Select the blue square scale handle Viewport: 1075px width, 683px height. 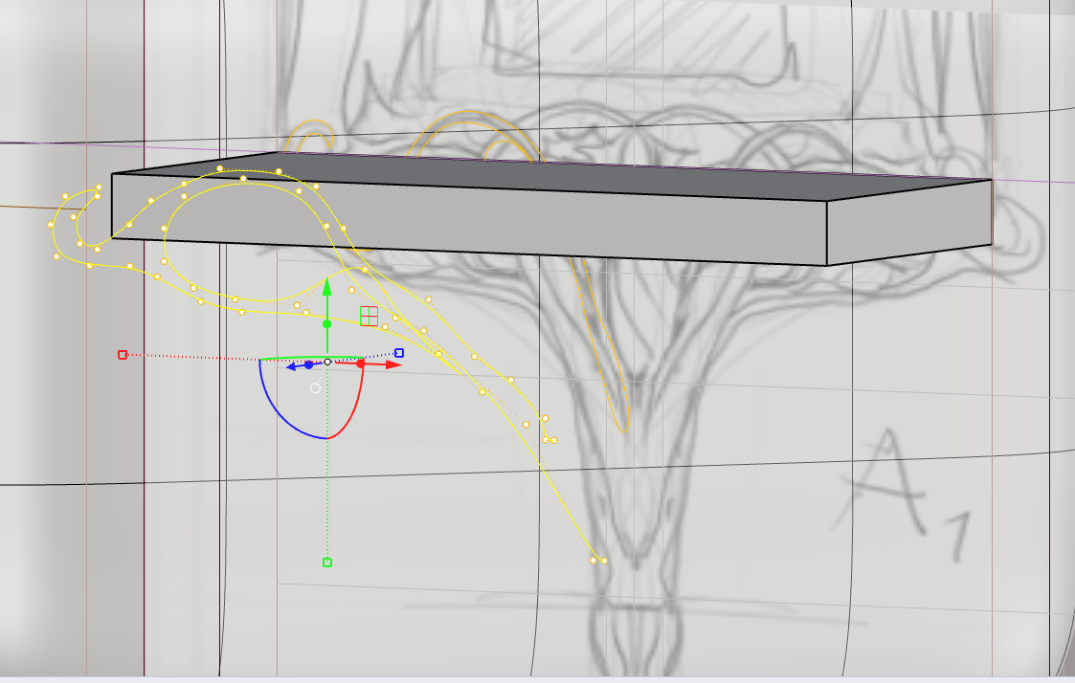pyautogui.click(x=399, y=354)
